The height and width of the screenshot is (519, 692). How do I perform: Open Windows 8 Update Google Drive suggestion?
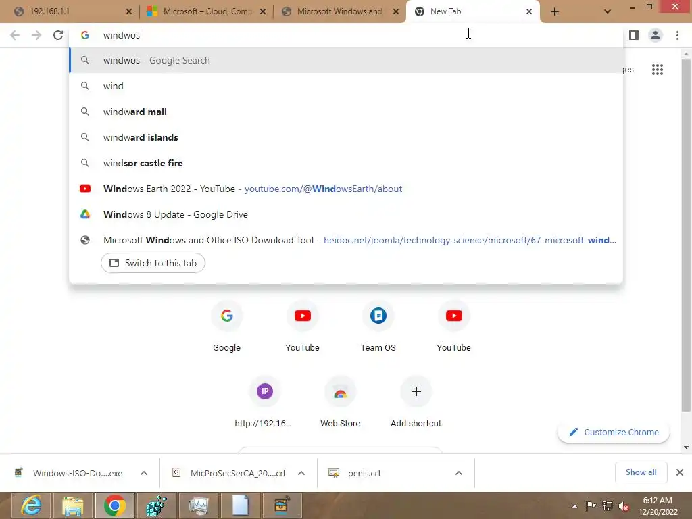click(346, 214)
